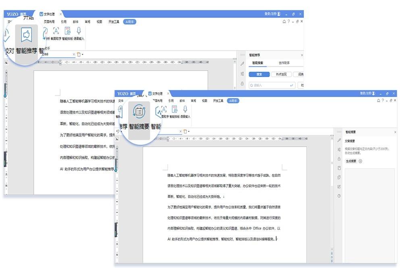Click 登录/注册 in the back window
Viewport: 403px width, 268px height.
(x=272, y=14)
